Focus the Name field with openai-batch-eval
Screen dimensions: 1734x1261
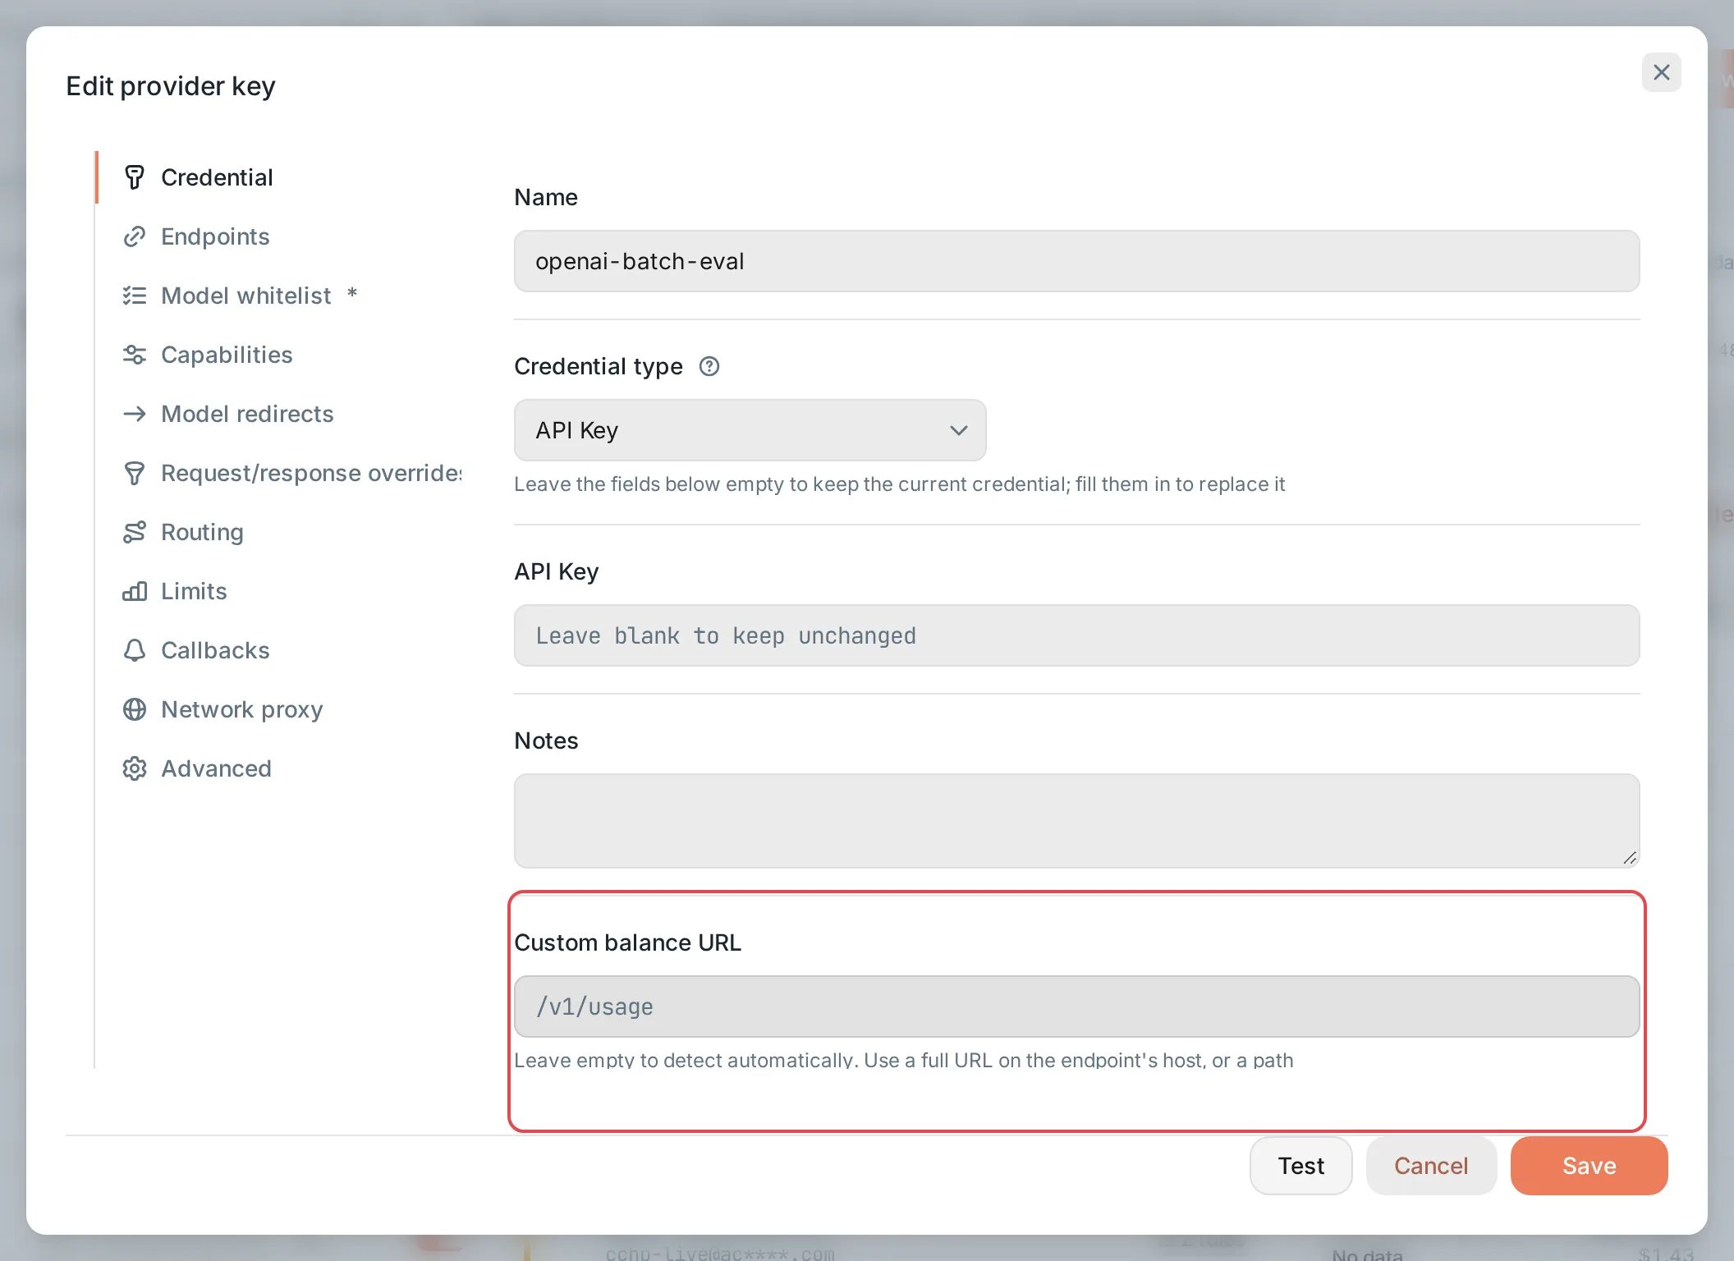pos(1076,261)
